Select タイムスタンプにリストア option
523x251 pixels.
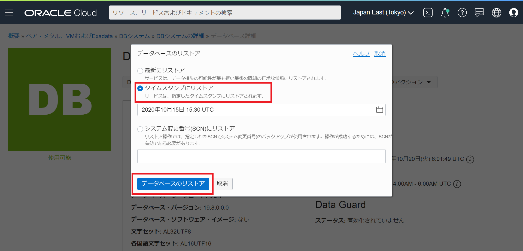[x=140, y=88]
